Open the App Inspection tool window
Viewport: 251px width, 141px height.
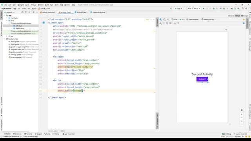69,134
